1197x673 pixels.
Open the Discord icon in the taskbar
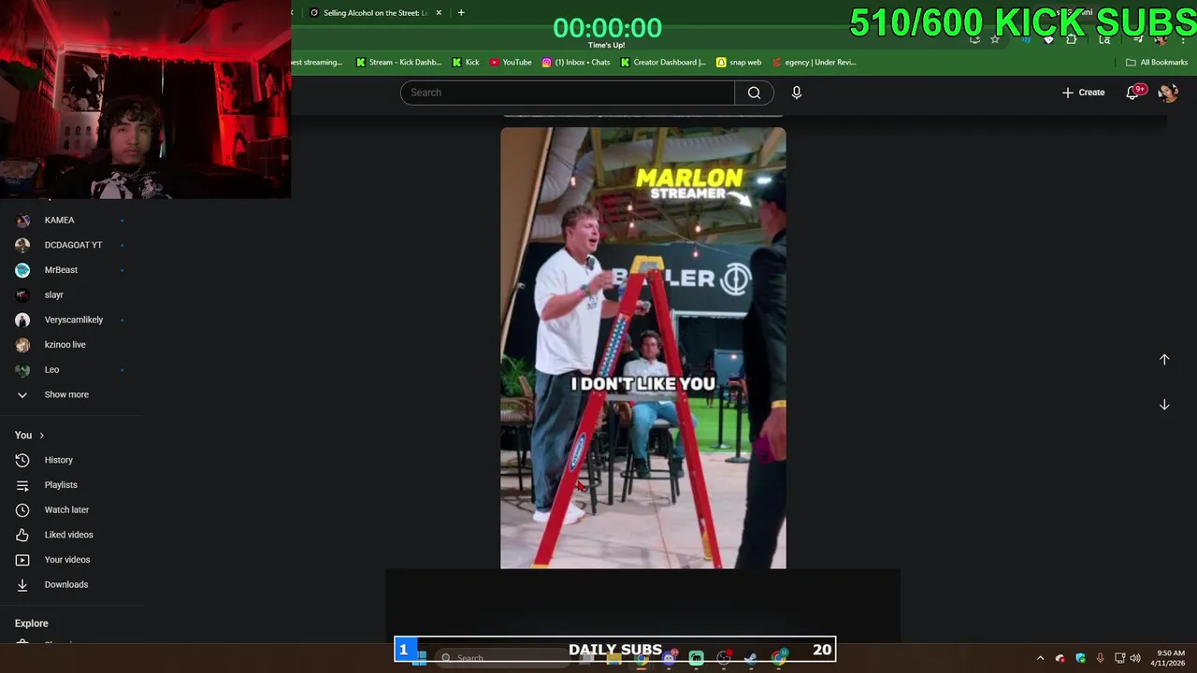click(669, 658)
